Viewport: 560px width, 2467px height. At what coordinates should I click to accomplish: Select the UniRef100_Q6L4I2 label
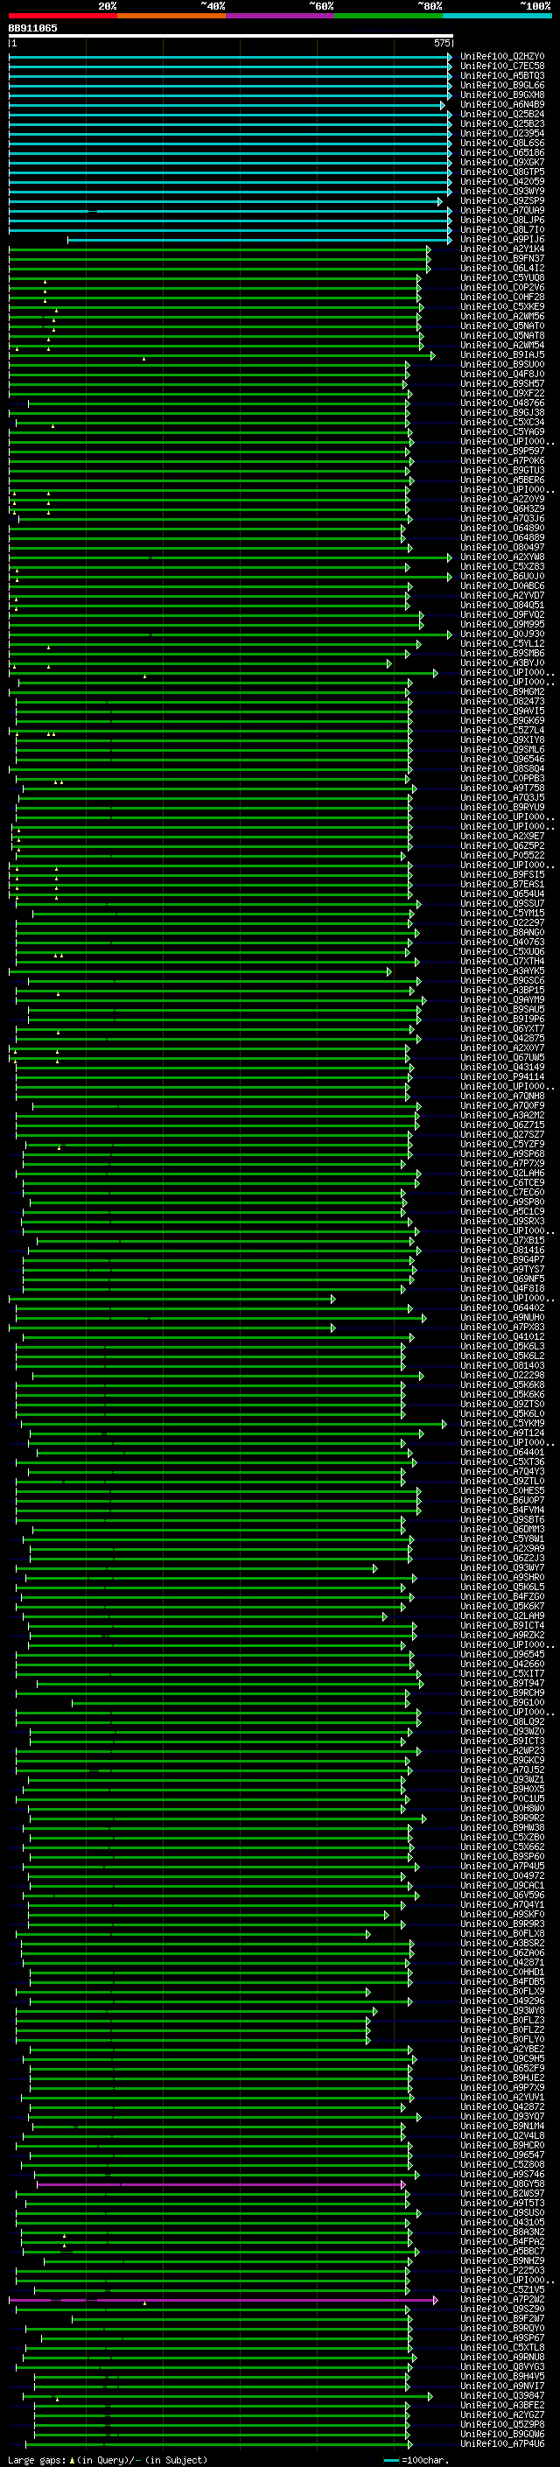[x=502, y=268]
